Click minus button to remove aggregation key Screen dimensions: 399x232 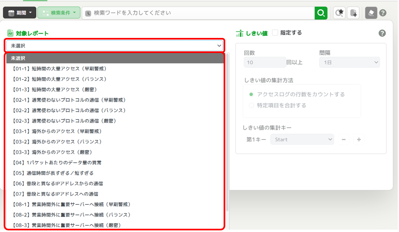(x=344, y=139)
